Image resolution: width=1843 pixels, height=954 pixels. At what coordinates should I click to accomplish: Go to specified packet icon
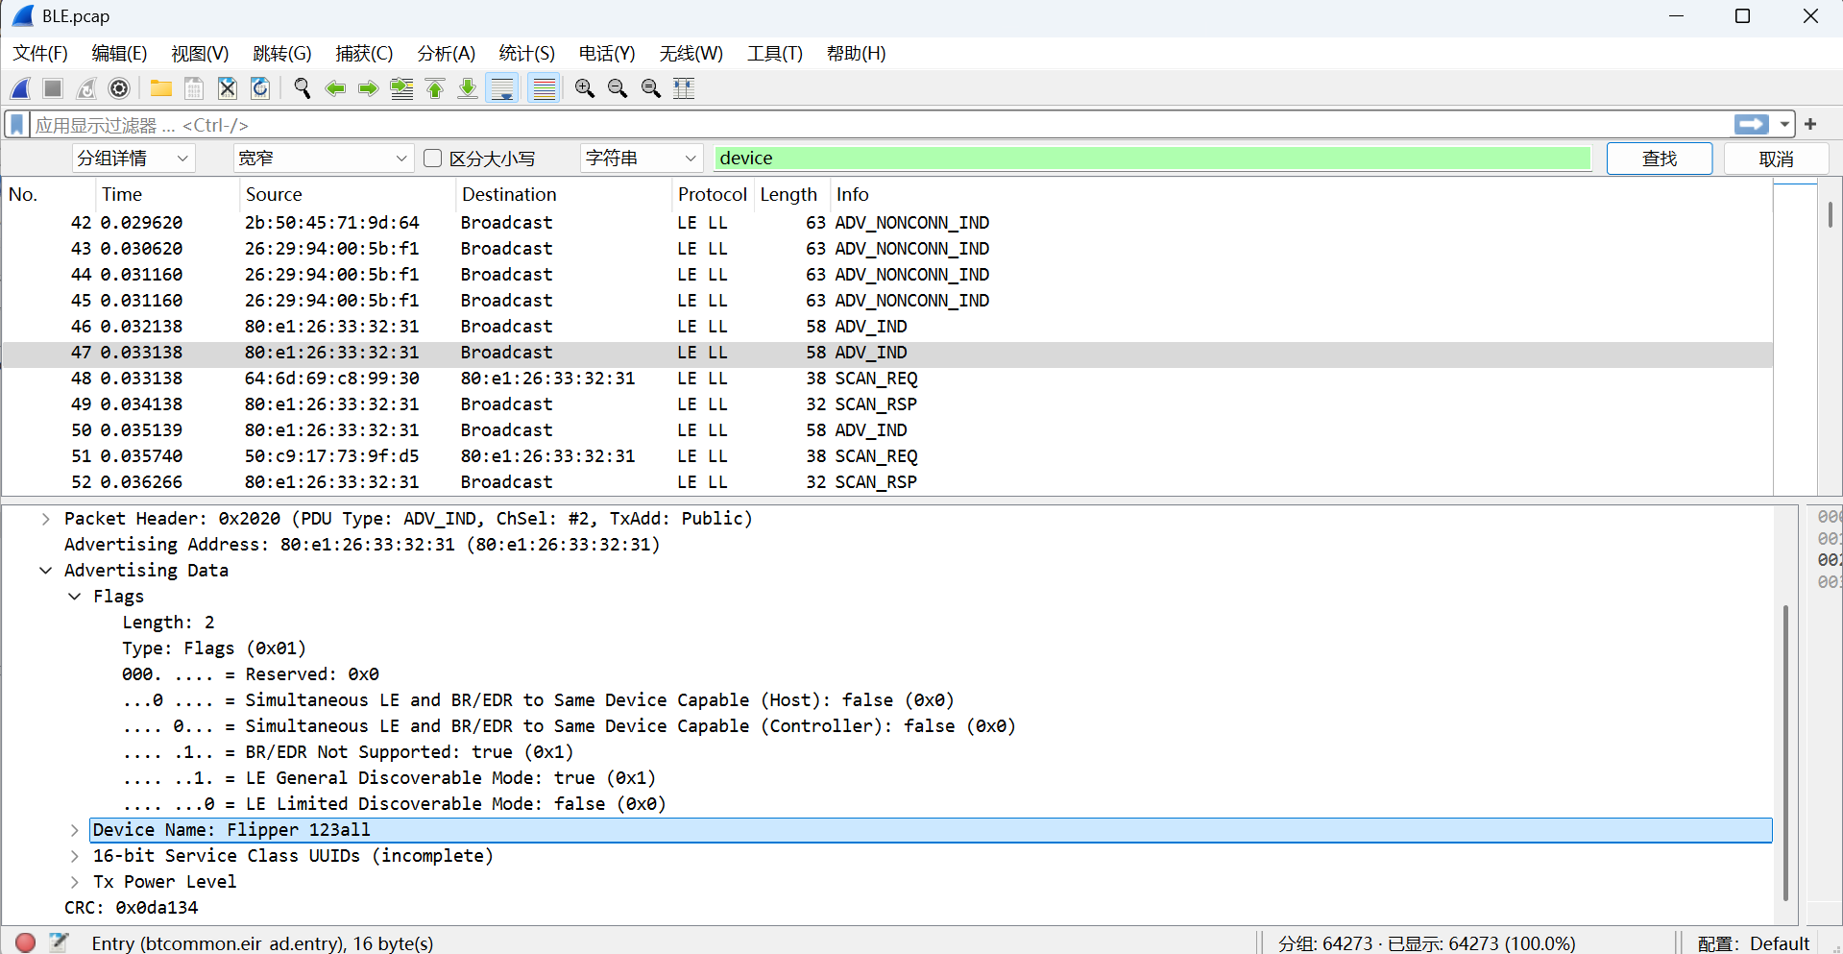(x=401, y=88)
